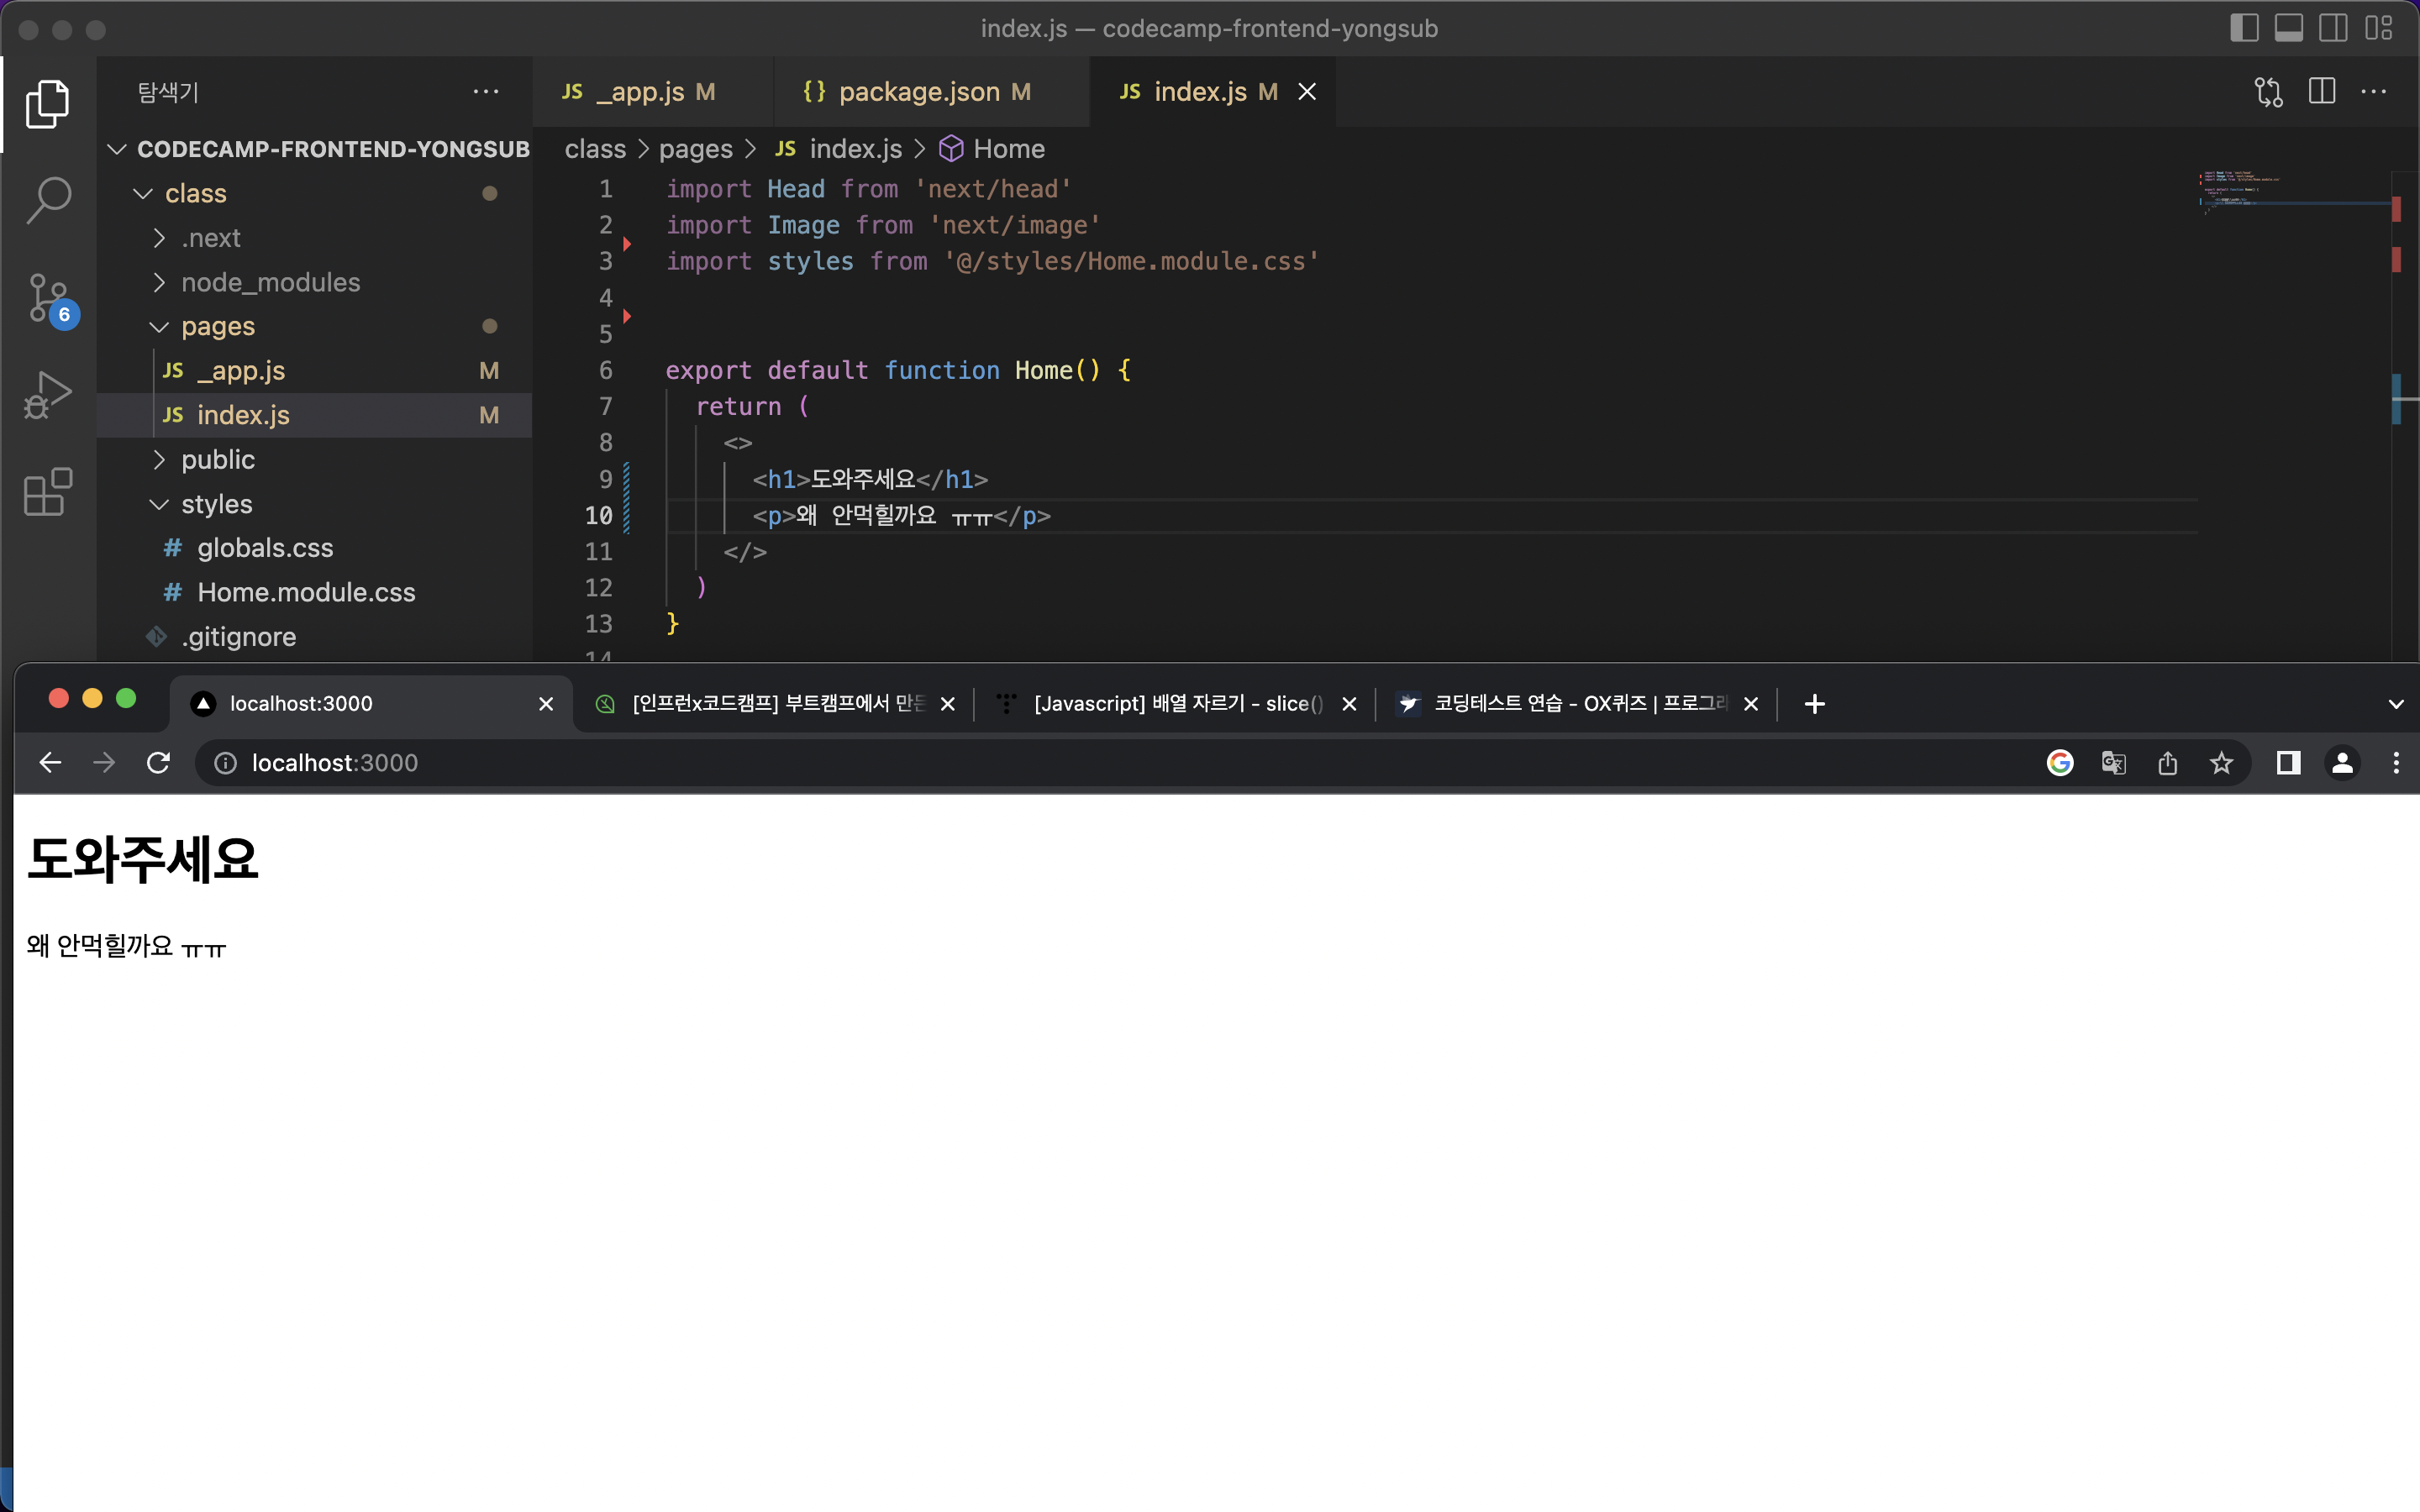Click the Share page icon

(2168, 763)
